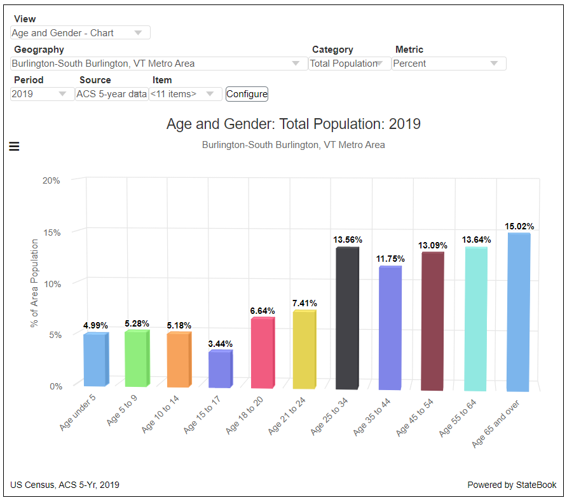This screenshot has width=567, height=500.
Task: Click the pink Age 18 to 20 bar
Action: click(261, 353)
